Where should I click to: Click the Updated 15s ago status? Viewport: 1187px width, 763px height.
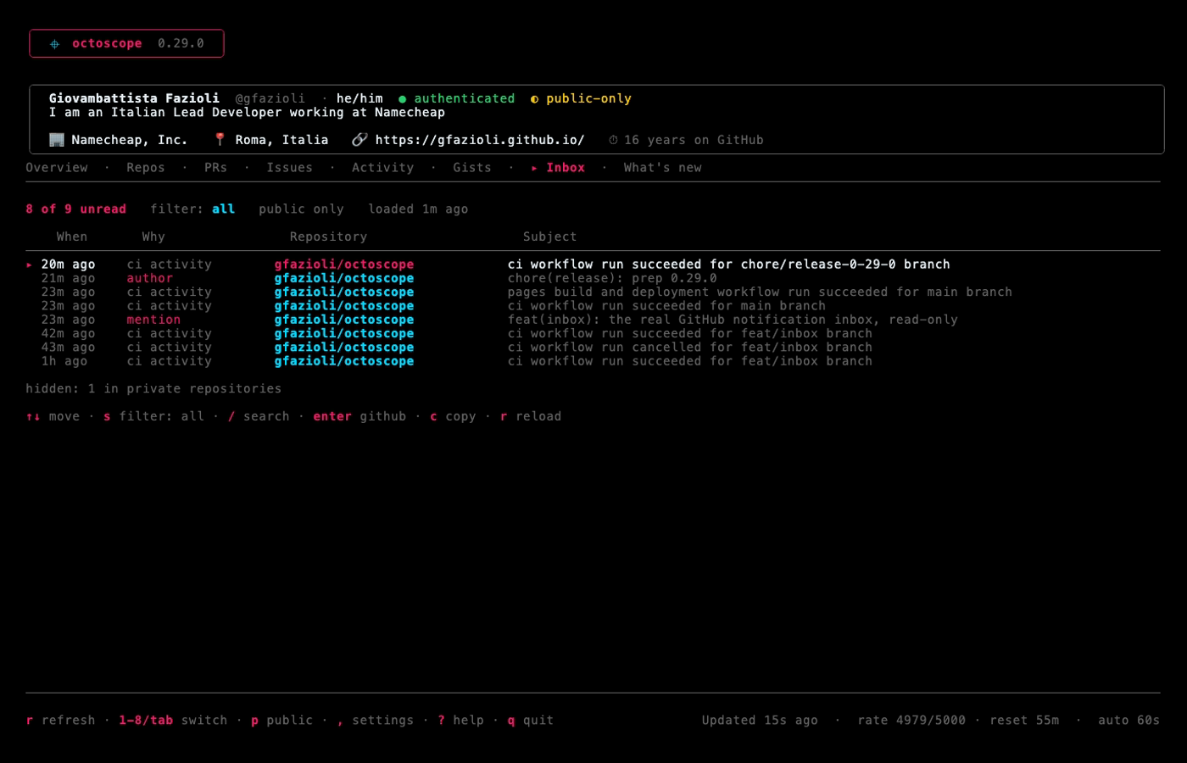760,721
